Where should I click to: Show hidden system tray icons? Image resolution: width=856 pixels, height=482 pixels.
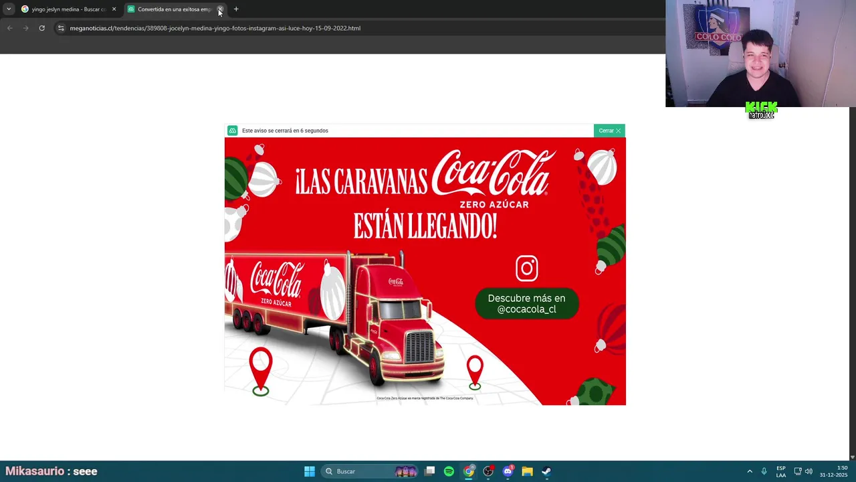750,471
